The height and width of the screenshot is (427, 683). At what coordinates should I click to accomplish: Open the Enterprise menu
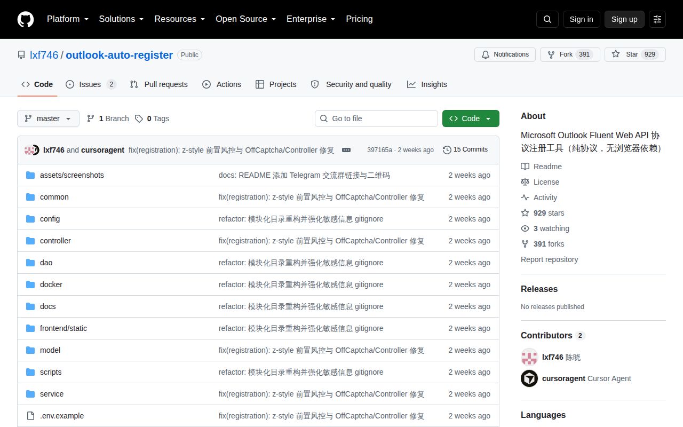pyautogui.click(x=311, y=19)
